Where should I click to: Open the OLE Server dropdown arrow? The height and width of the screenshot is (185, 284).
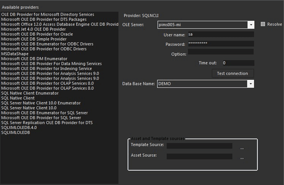[251, 25]
